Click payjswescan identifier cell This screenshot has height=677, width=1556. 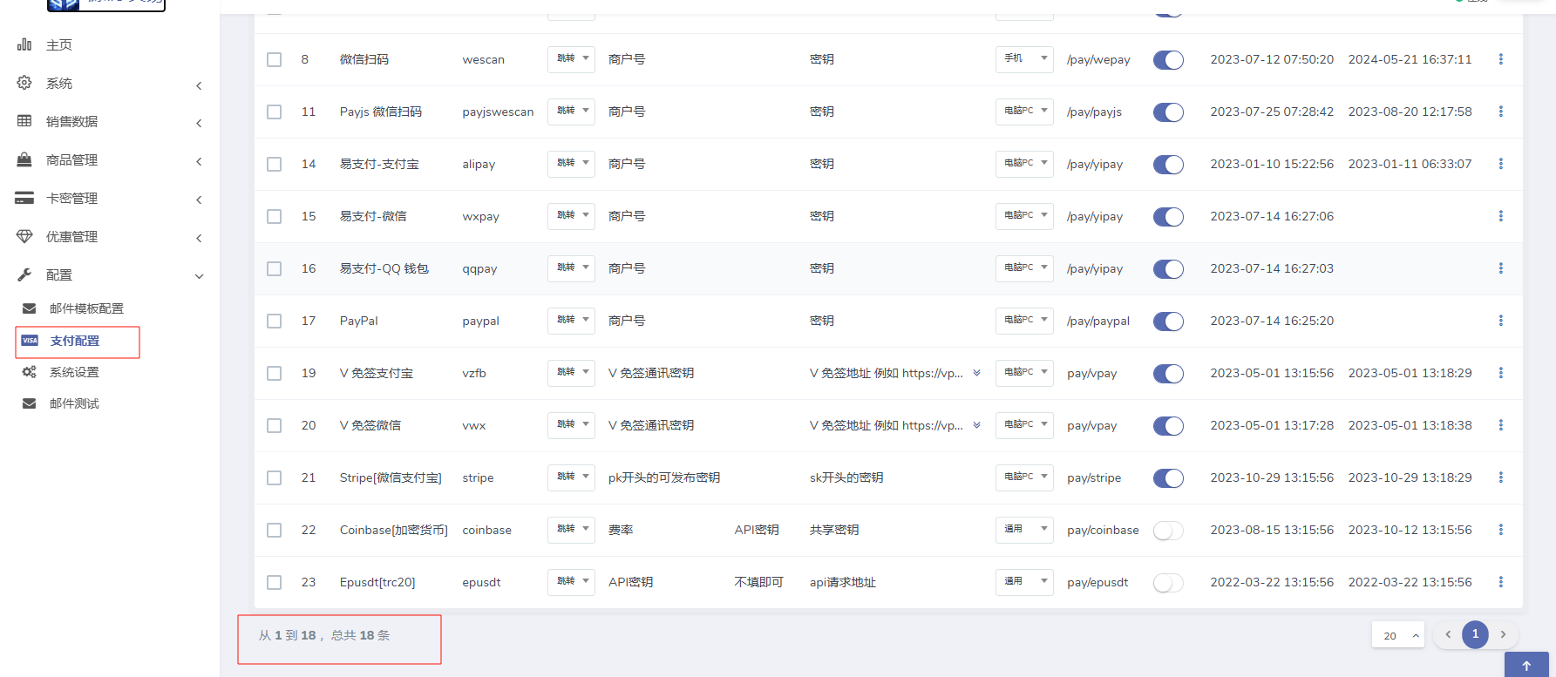498,112
